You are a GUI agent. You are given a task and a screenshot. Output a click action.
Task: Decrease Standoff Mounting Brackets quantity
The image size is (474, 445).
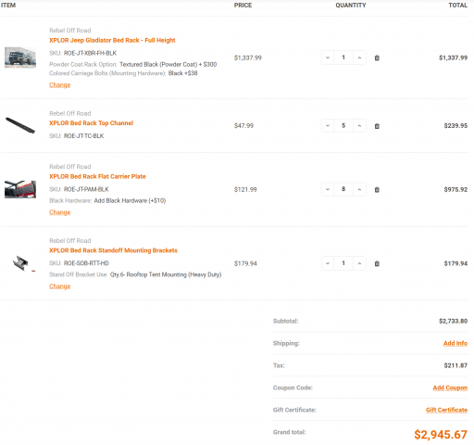click(x=328, y=263)
